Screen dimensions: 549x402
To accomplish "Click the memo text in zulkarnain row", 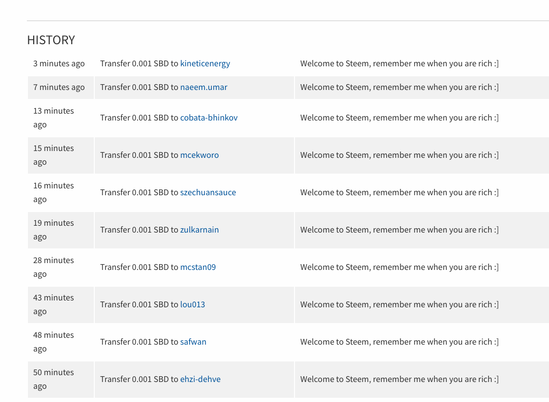I will [x=399, y=230].
